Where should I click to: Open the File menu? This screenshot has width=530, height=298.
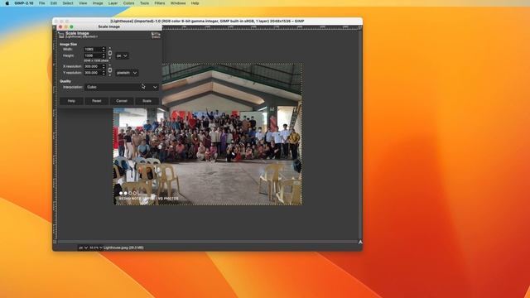coord(42,3)
